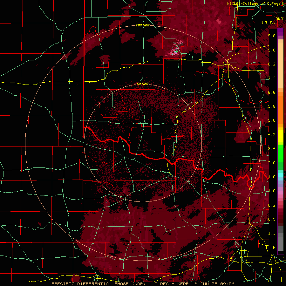Click the 9.0 scale value
This screenshot has width=286, height=286.
click(272, 50)
